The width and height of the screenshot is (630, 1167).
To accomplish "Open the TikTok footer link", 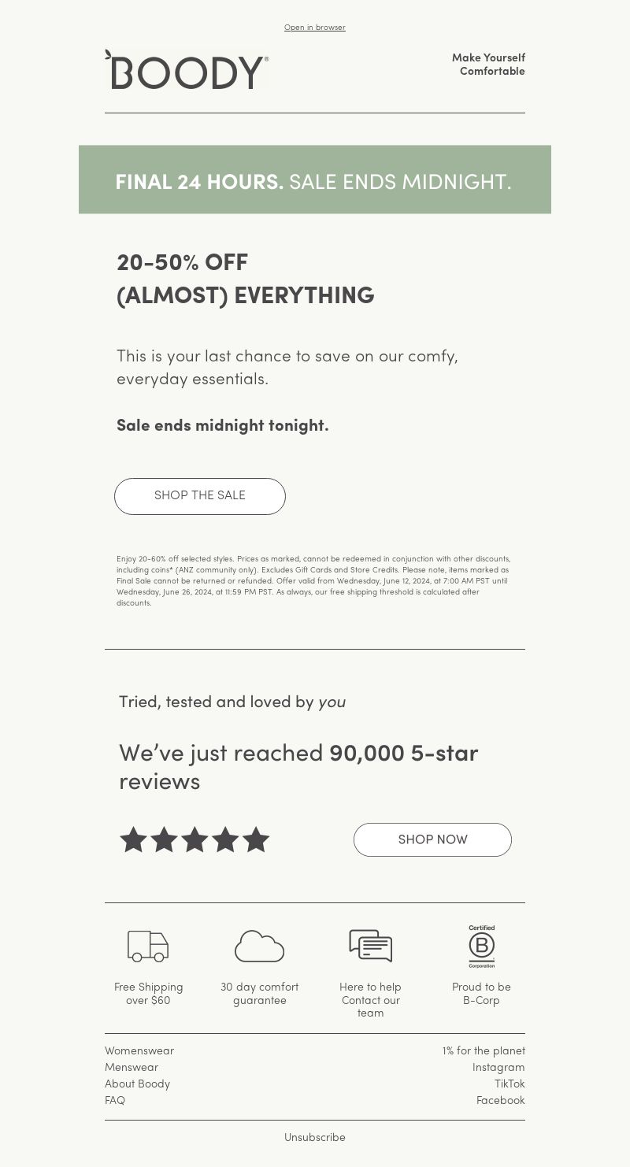I will click(x=510, y=1084).
